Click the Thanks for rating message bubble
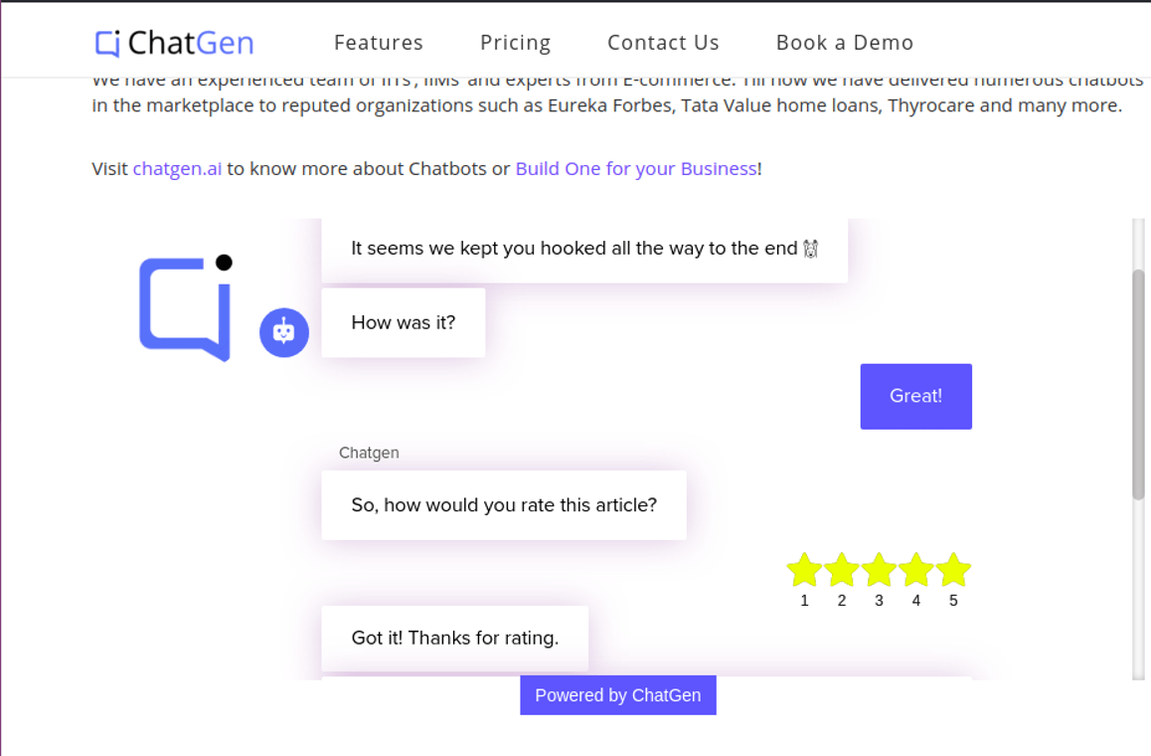The image size is (1151, 756). pos(455,638)
